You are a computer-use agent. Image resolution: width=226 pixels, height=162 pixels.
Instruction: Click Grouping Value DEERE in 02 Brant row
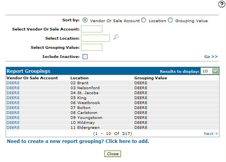pyautogui.click(x=141, y=83)
